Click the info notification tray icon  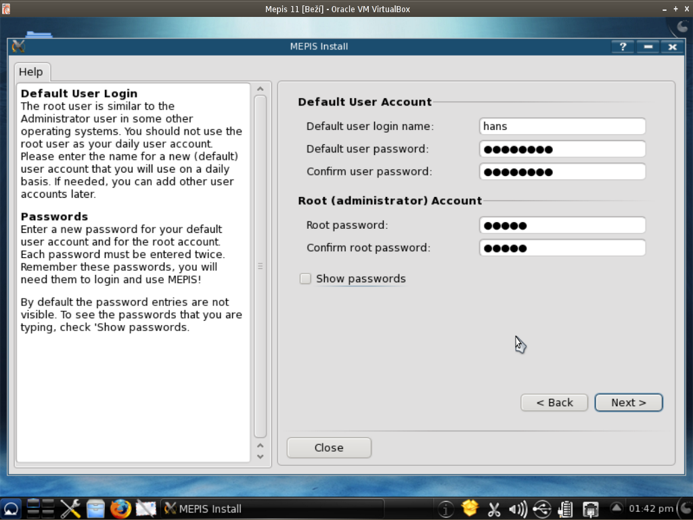[445, 509]
